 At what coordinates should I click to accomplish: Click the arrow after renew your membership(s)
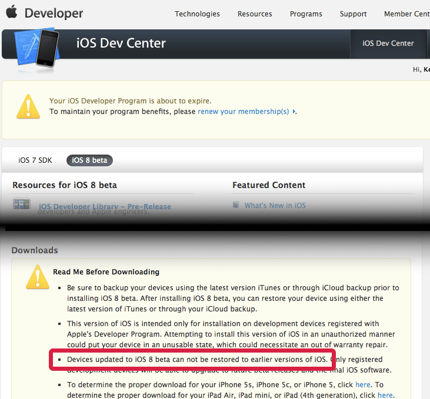[x=294, y=112]
